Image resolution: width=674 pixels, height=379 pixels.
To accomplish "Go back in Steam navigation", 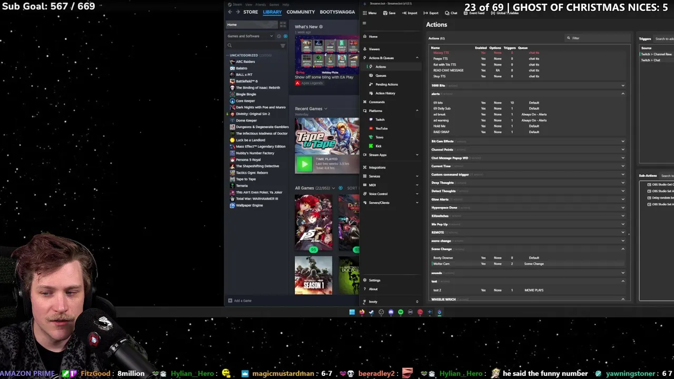I will click(x=230, y=12).
